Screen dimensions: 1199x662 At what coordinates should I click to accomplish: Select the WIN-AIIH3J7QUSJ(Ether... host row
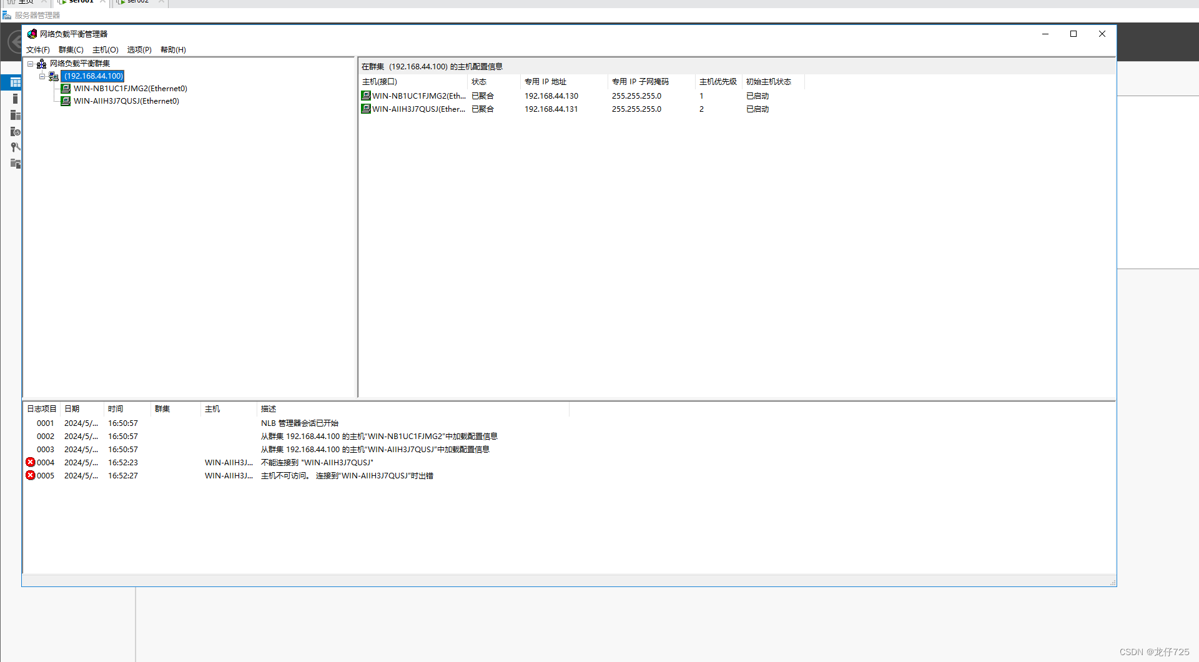[x=419, y=109]
